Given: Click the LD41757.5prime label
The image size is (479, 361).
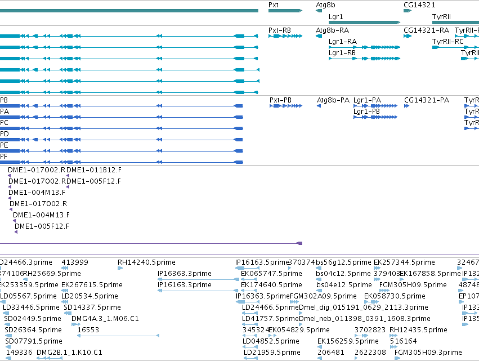Looking at the screenshot, I should [270, 319].
